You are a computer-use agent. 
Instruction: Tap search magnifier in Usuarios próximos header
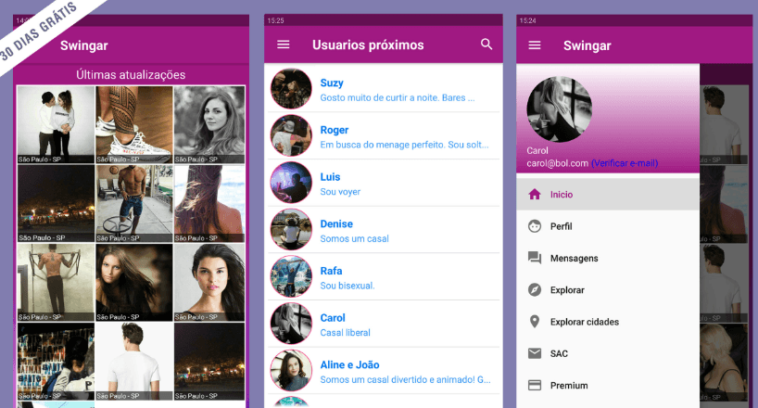click(486, 44)
